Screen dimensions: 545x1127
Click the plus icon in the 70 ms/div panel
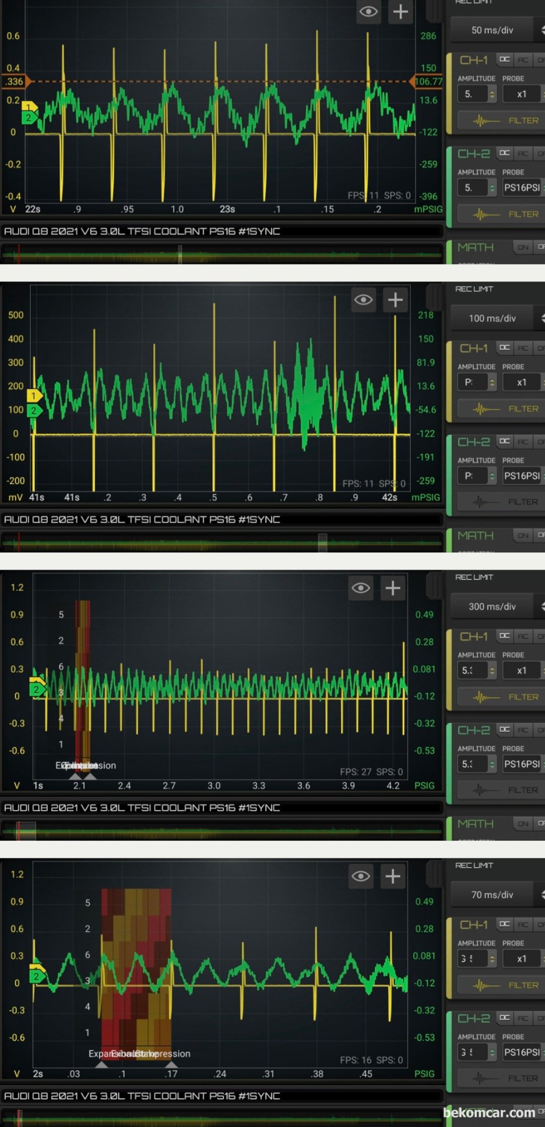click(392, 876)
